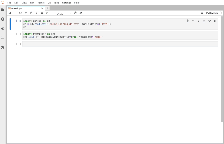
Task: Open the File Browser sidebar panel
Action: (x=3, y=10)
